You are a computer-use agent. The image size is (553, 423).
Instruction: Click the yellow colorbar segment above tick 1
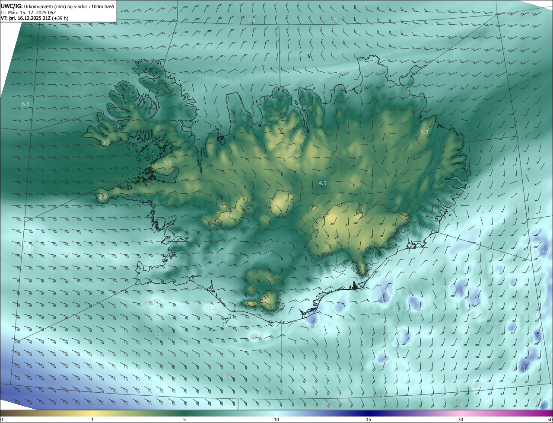[92, 413]
